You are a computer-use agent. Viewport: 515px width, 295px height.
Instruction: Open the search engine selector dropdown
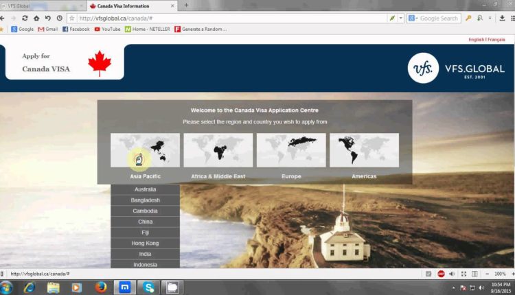[x=414, y=18]
